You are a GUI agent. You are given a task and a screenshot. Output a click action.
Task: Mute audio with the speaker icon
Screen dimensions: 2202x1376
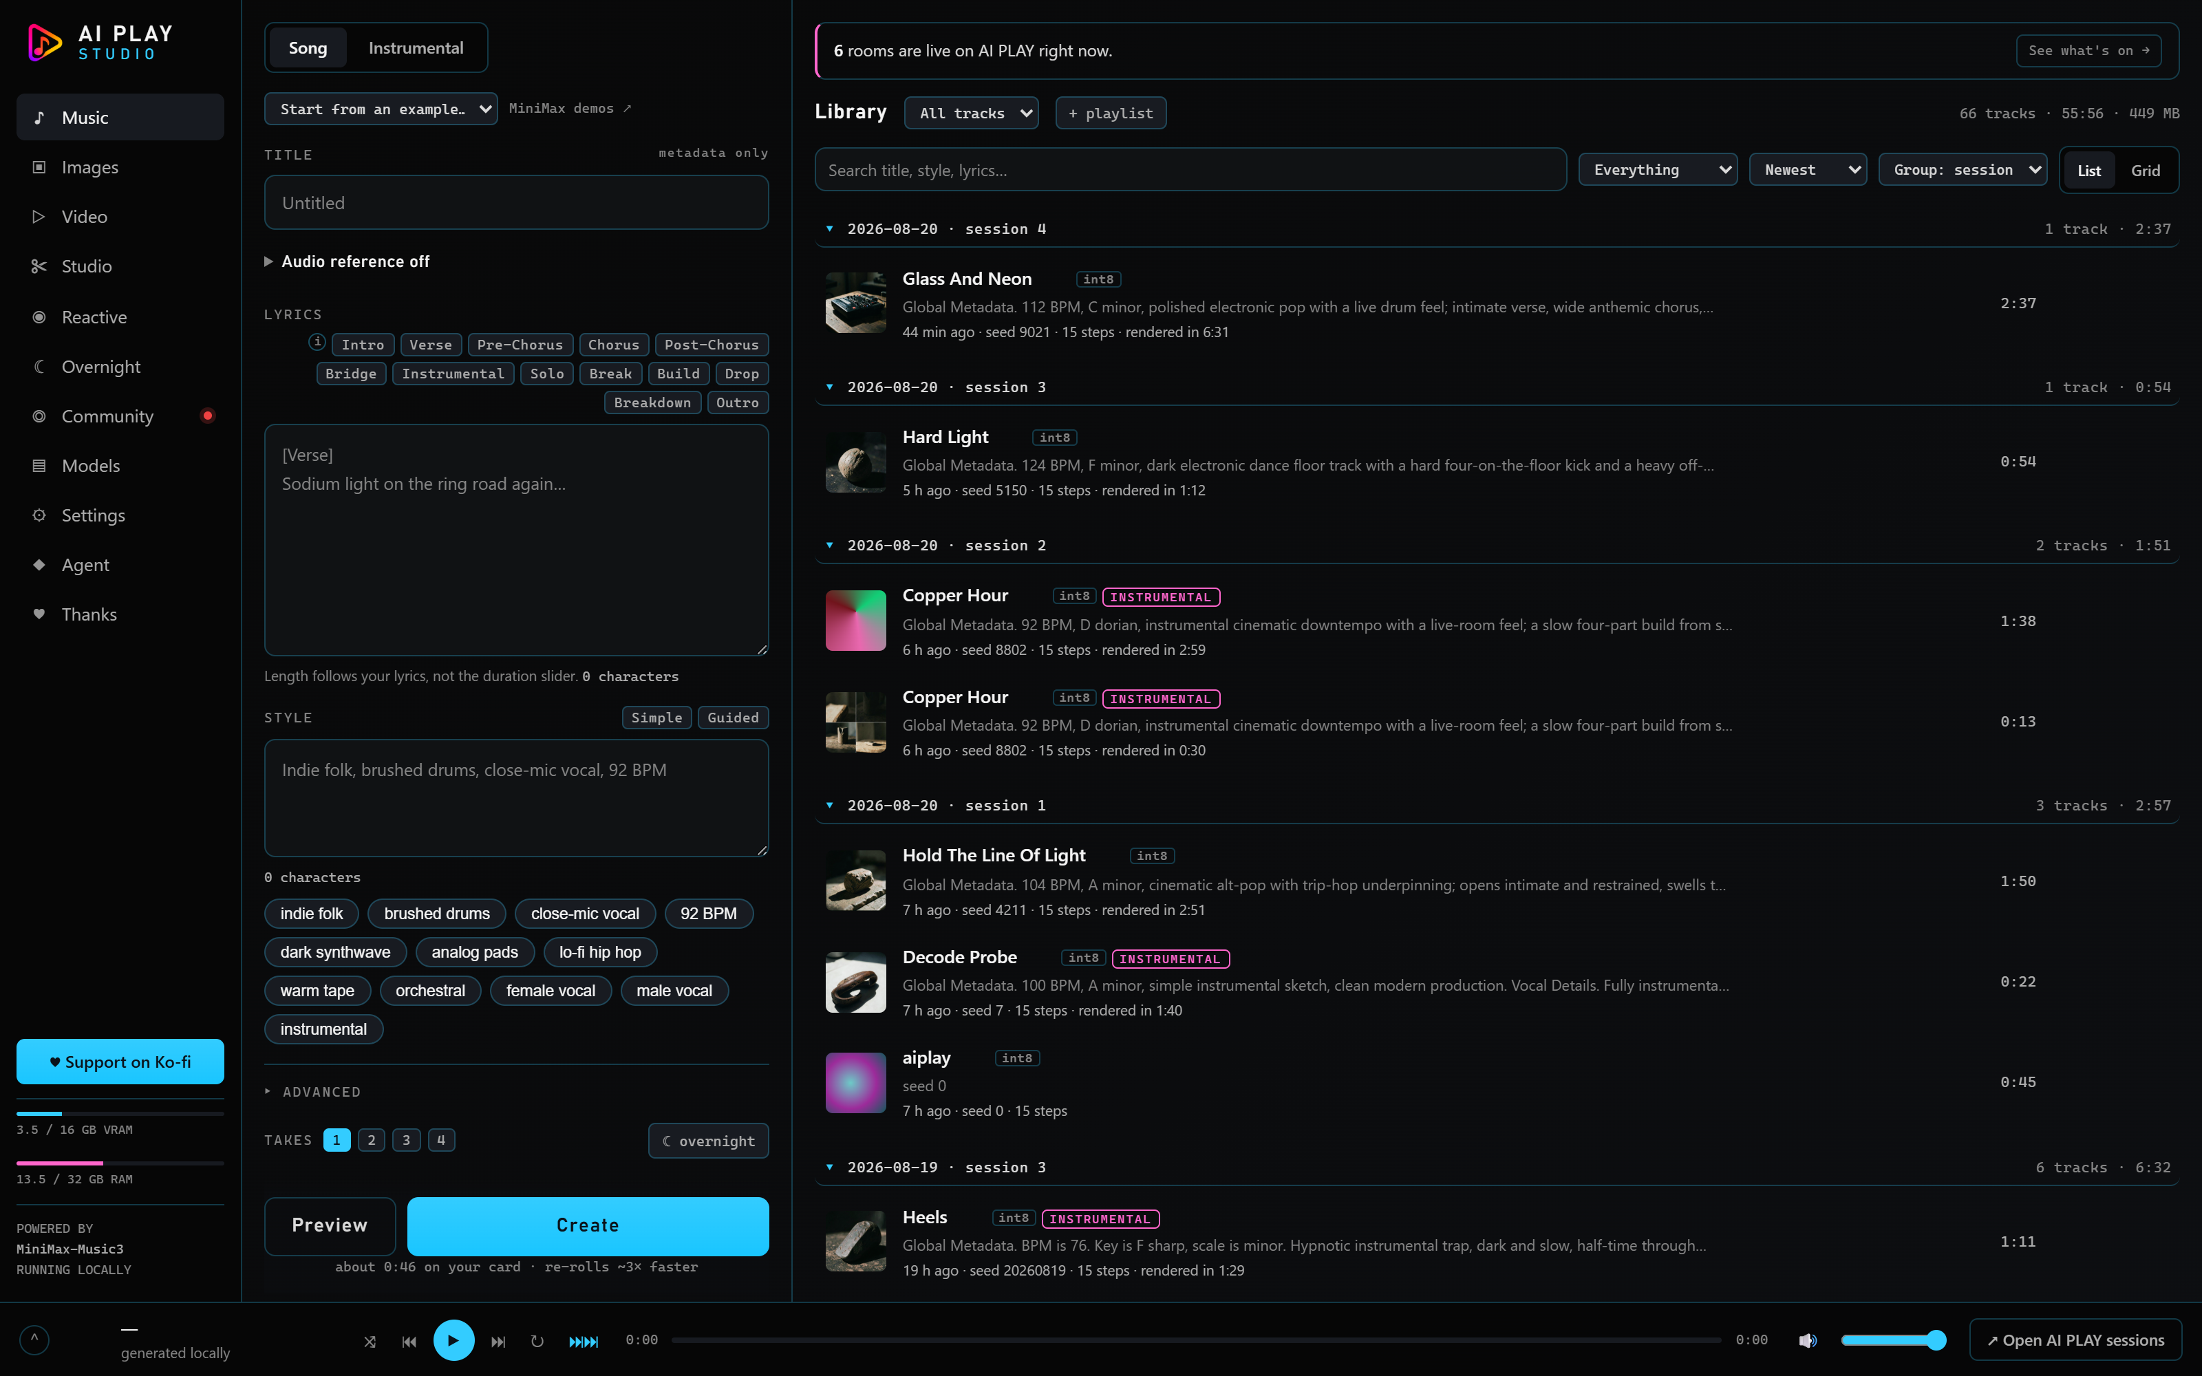[x=1807, y=1340]
